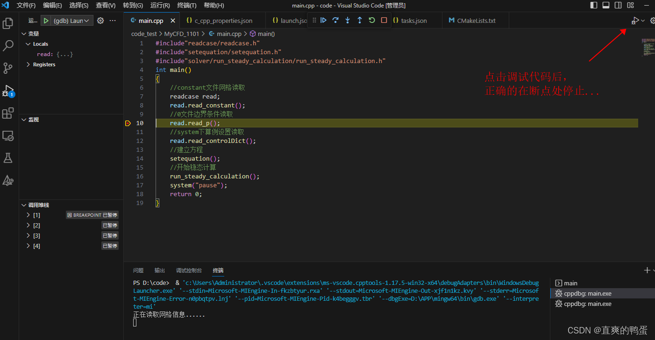This screenshot has height=340, width=655.
Task: Open Source Control view in activity bar
Action: tap(8, 68)
